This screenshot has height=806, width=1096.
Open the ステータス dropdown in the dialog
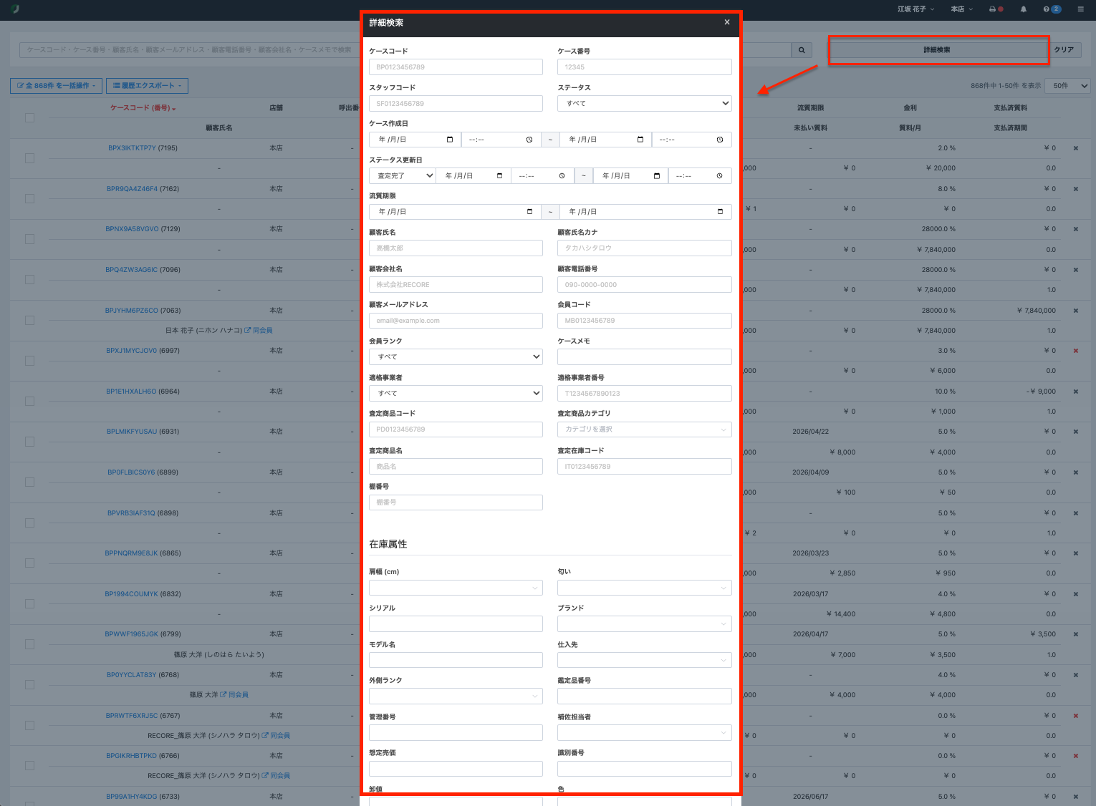point(645,103)
